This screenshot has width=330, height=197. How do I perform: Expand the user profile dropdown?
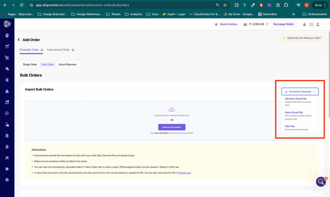(x=319, y=25)
